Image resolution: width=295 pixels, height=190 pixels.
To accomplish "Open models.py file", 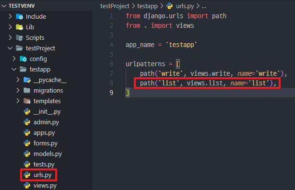I will click(47, 154).
